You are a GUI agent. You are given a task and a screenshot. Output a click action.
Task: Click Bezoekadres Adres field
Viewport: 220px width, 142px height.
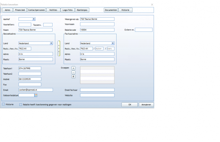(x=36, y=54)
